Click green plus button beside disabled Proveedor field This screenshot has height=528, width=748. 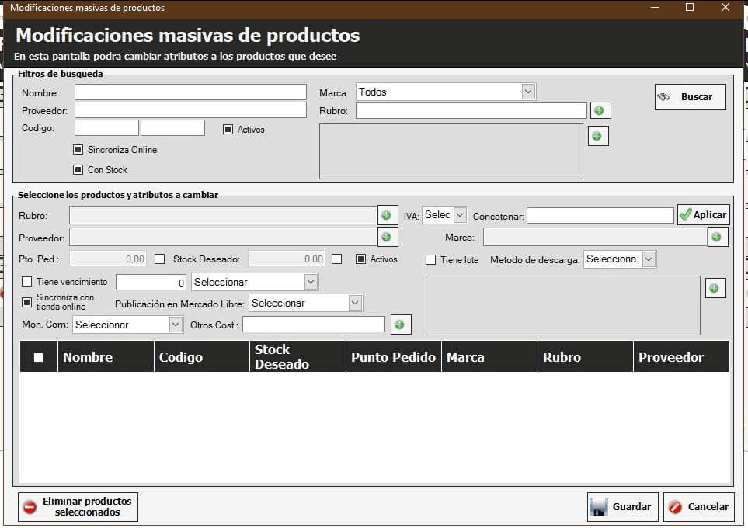click(x=387, y=237)
